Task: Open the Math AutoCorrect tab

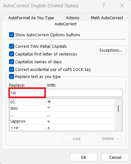Action: [x=107, y=18]
